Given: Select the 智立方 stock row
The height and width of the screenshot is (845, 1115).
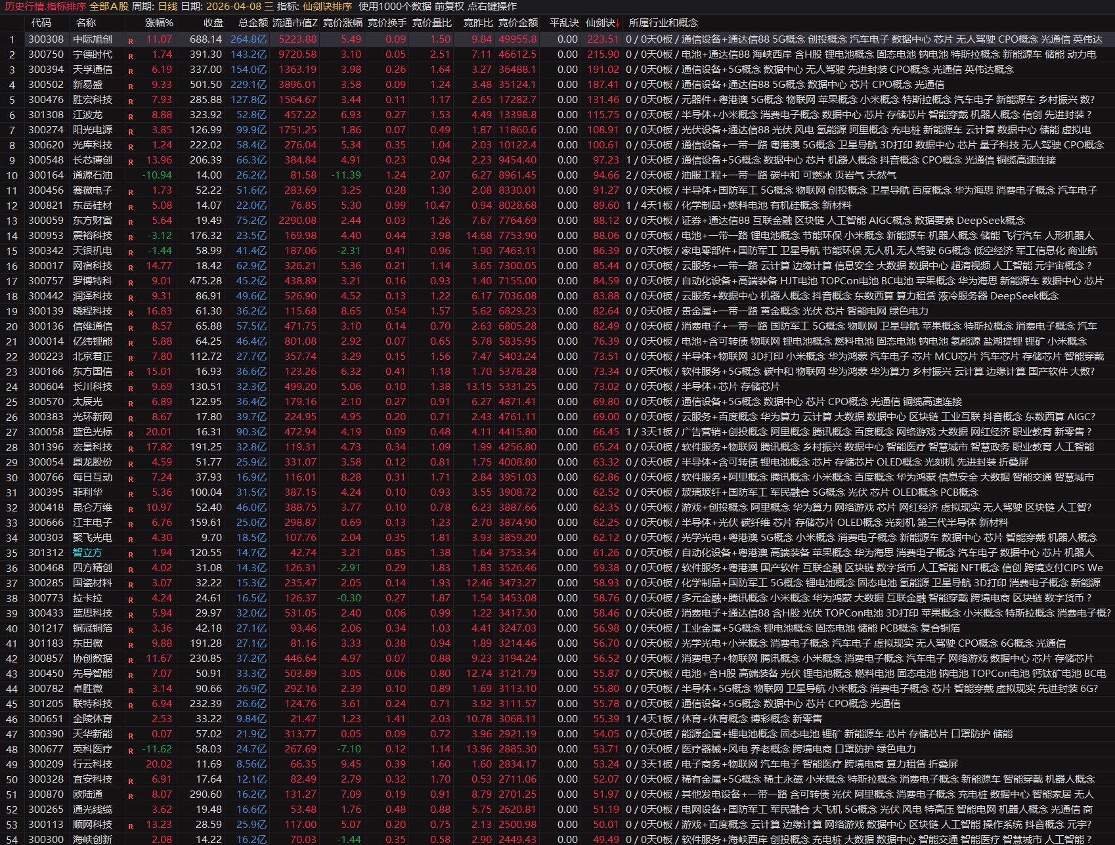Looking at the screenshot, I should coord(87,553).
